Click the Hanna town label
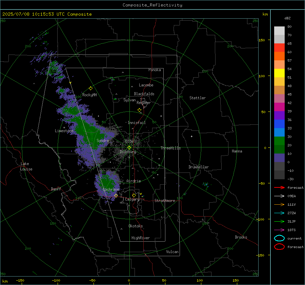 pos(237,151)
